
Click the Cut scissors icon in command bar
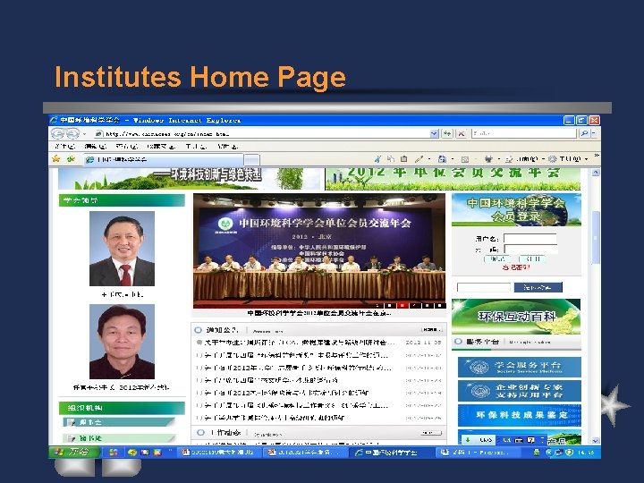(x=377, y=158)
